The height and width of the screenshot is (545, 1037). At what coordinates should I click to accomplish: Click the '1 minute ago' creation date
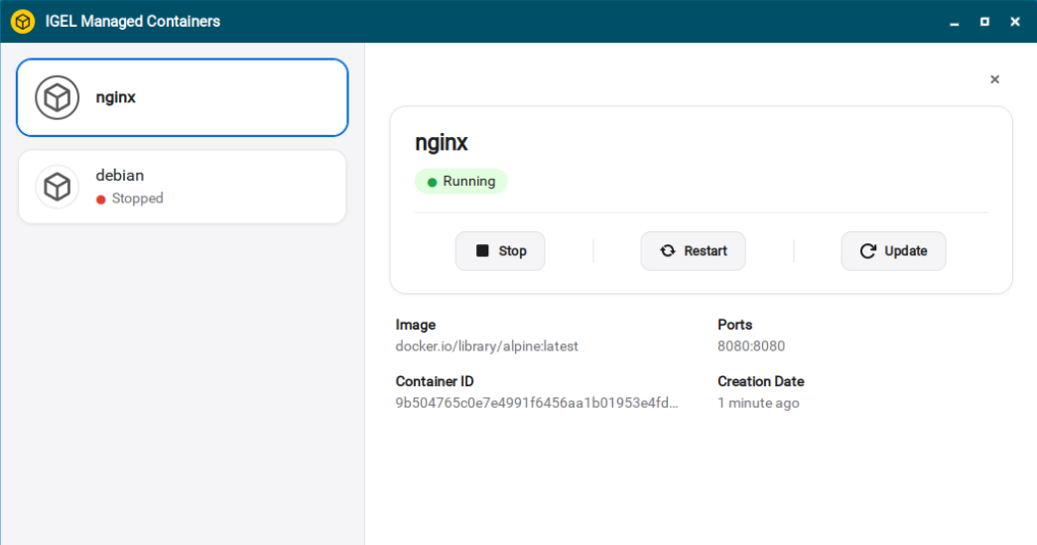tap(758, 403)
